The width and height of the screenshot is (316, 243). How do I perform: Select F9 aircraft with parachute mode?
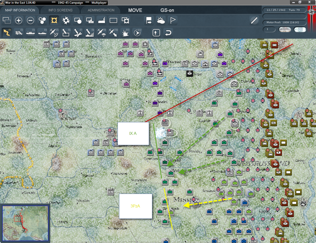pos(102,32)
